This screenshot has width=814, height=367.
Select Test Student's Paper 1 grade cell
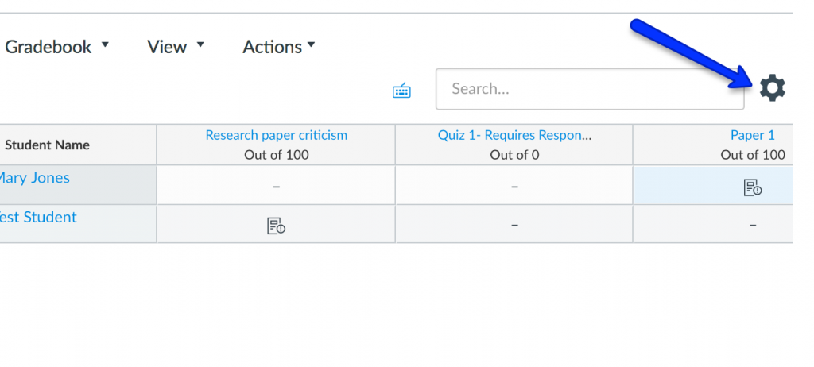pos(752,225)
